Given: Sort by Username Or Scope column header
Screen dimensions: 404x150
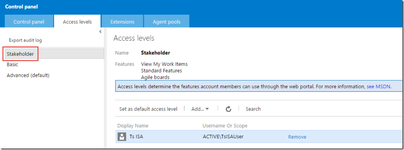Looking at the screenshot, I should click(x=225, y=126).
